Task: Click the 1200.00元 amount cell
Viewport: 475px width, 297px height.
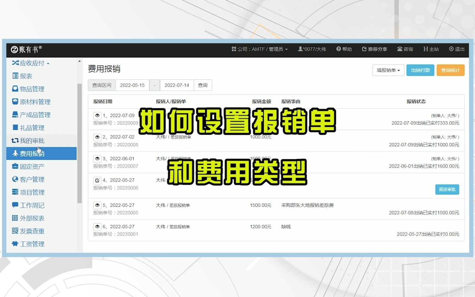Action: pos(260,227)
